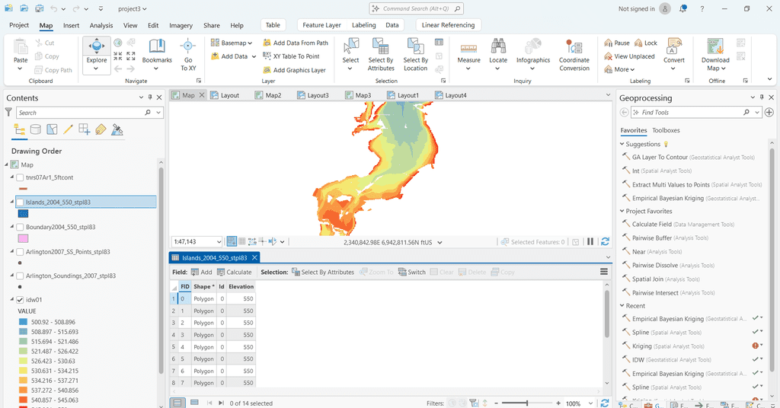Activate the Measure tool
The width and height of the screenshot is (780, 408).
pyautogui.click(x=468, y=55)
